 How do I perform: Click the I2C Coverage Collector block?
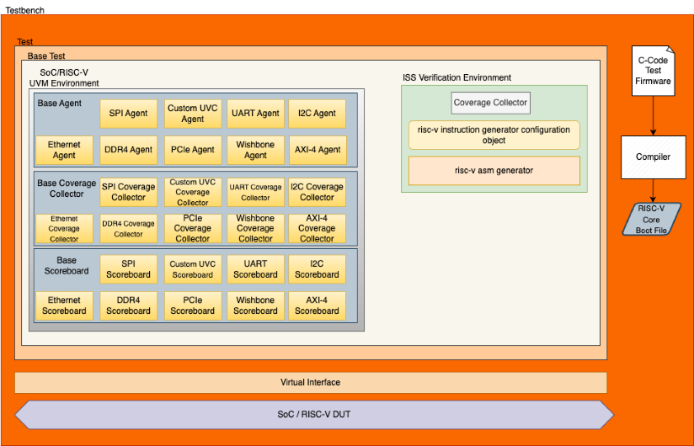317,192
